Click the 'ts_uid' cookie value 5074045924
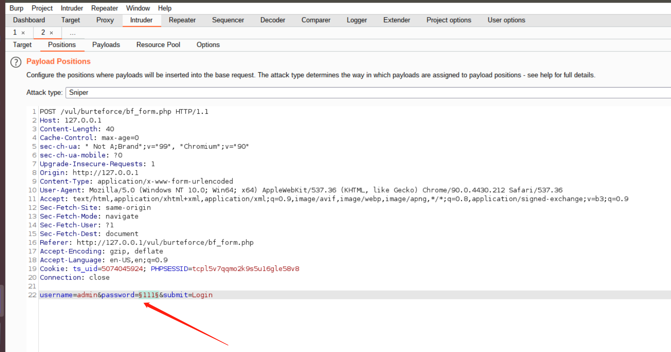The height and width of the screenshot is (352, 671). pyautogui.click(x=122, y=268)
